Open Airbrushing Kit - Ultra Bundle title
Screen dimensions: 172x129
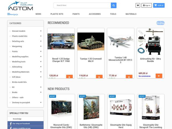click(x=150, y=60)
